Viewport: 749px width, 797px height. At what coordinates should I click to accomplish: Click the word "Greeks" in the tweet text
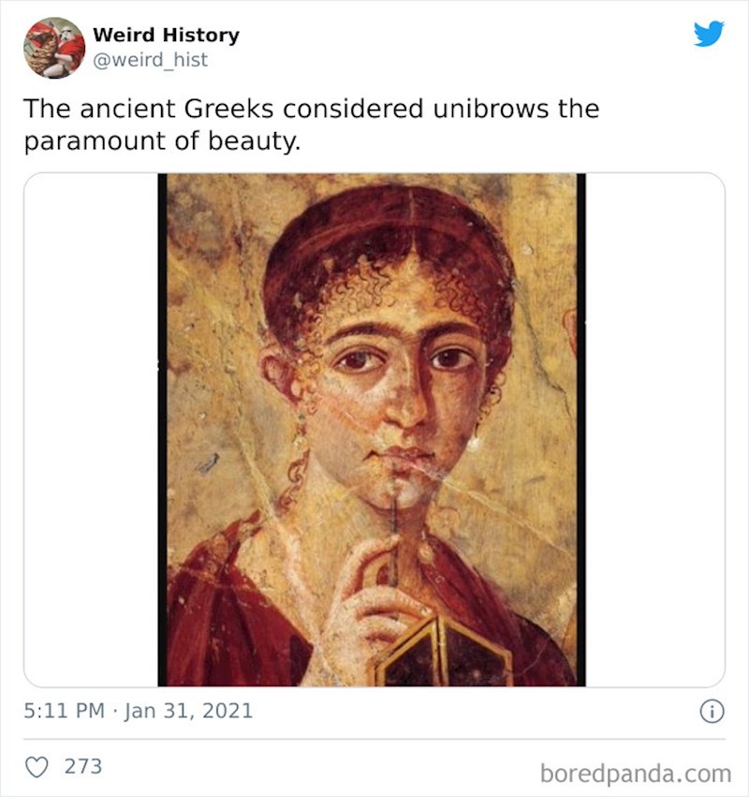[x=229, y=109]
